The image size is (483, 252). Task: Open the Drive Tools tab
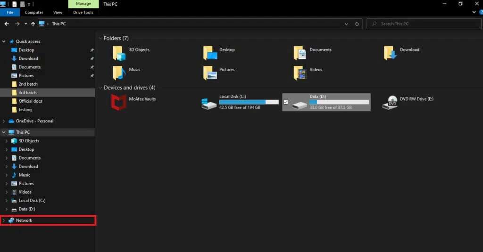(83, 12)
